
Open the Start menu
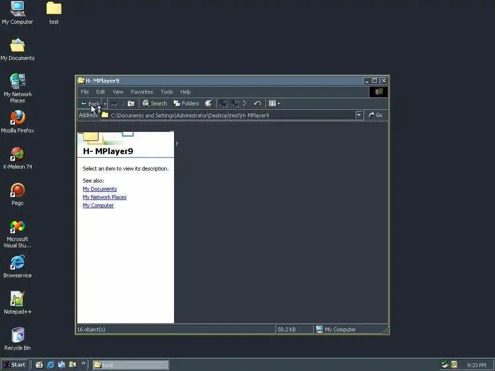pos(15,365)
